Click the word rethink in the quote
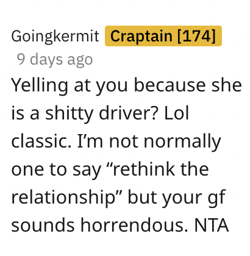250x256 pixels. point(144,169)
